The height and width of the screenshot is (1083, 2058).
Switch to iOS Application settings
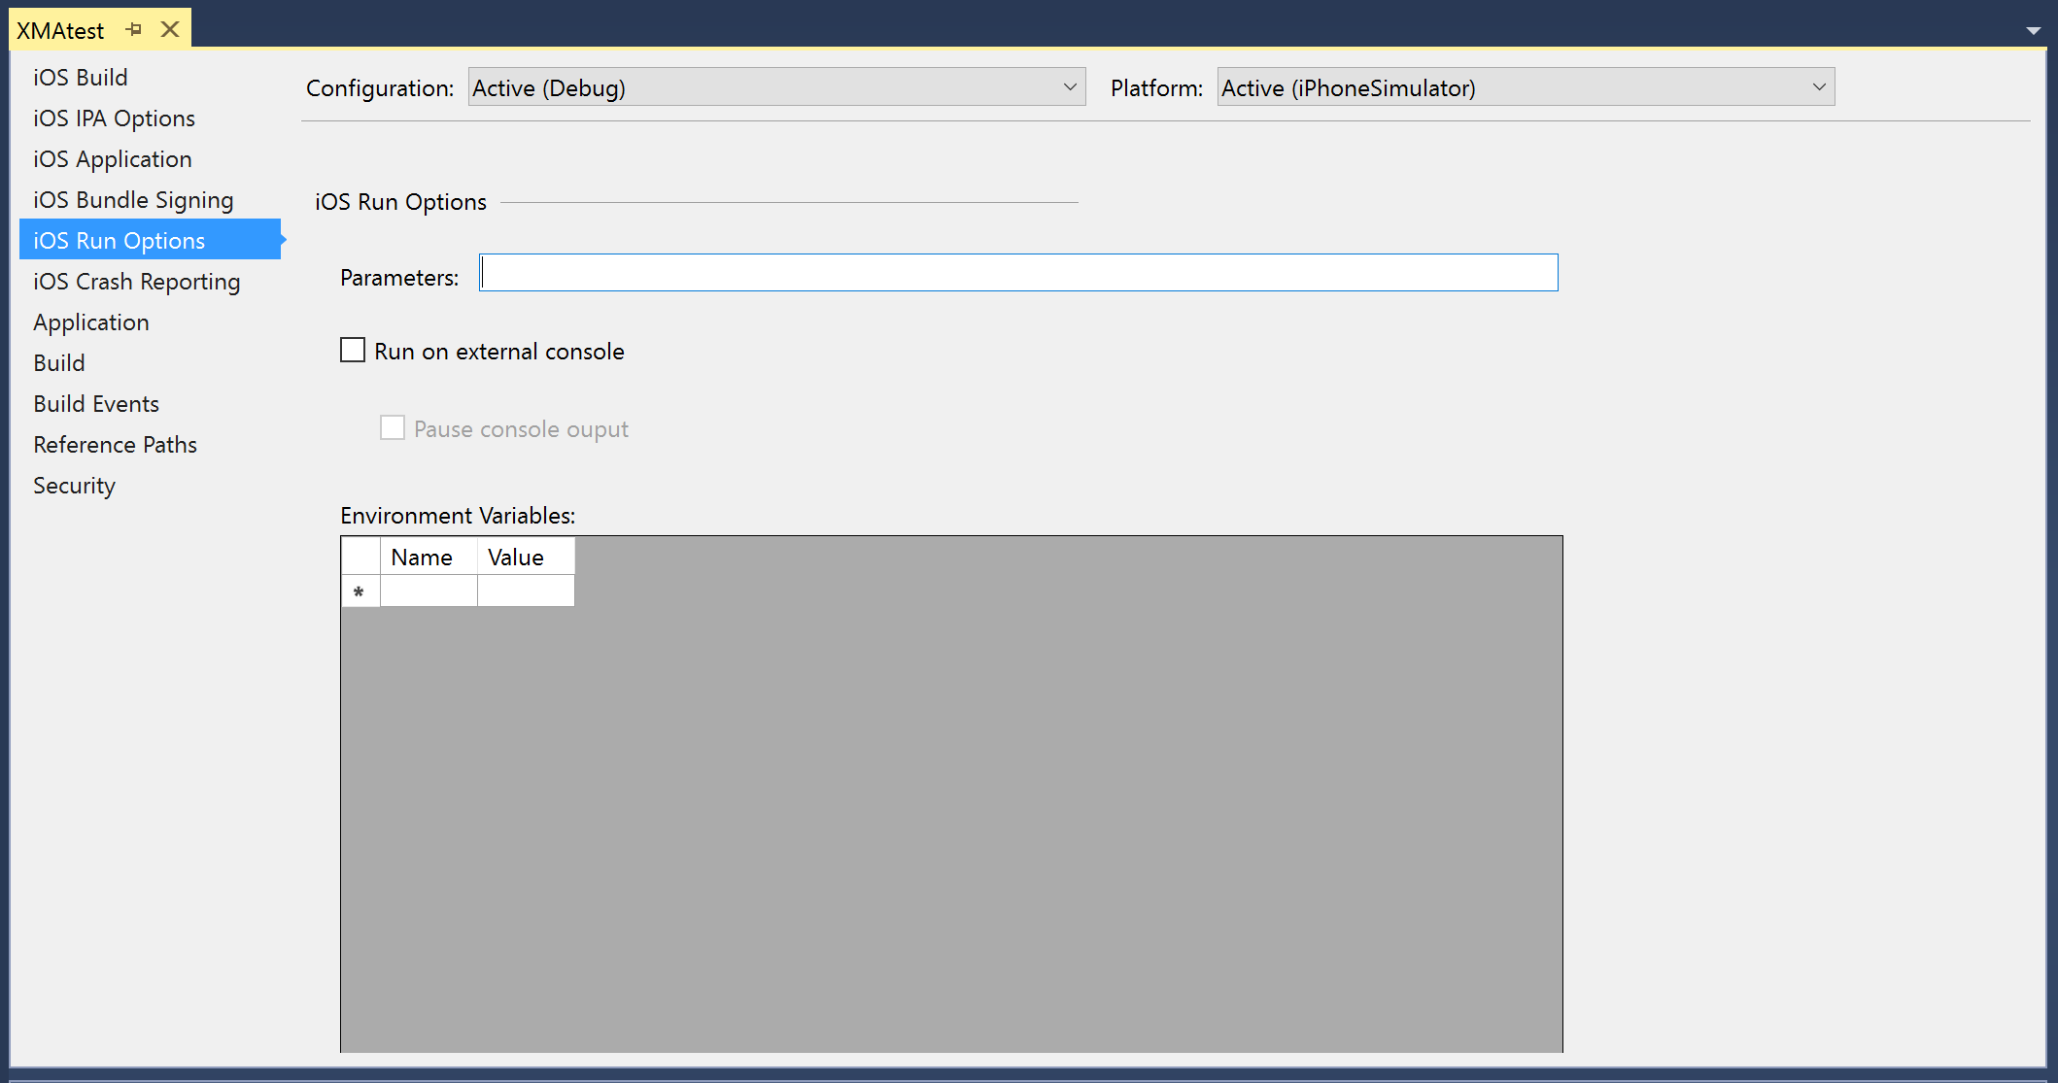(113, 159)
